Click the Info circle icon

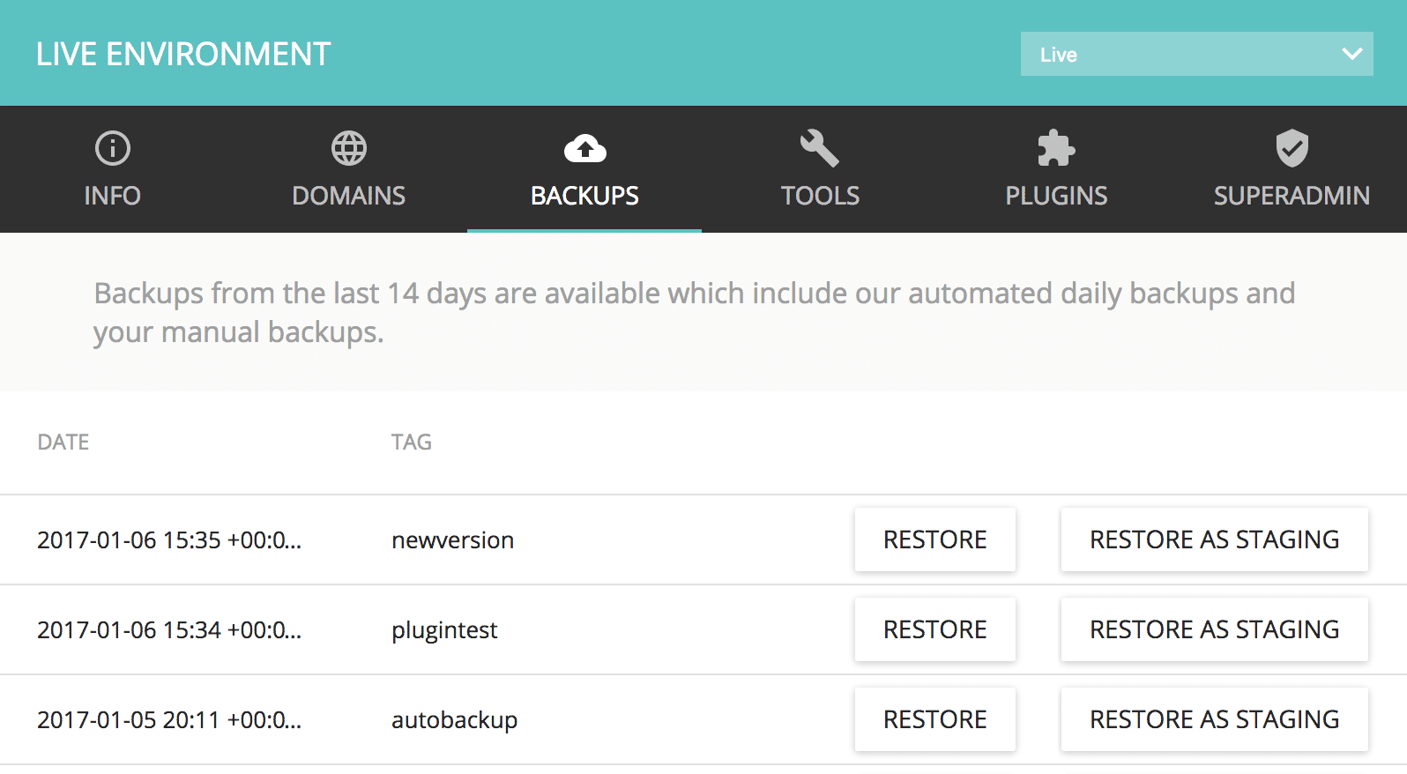(x=112, y=148)
